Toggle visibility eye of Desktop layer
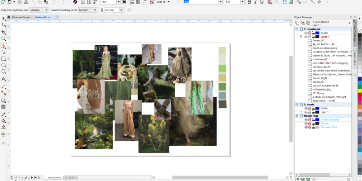This screenshot has height=181, width=362. [306, 124]
